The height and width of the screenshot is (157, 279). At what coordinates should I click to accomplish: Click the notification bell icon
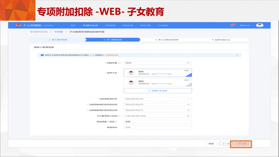(232, 25)
